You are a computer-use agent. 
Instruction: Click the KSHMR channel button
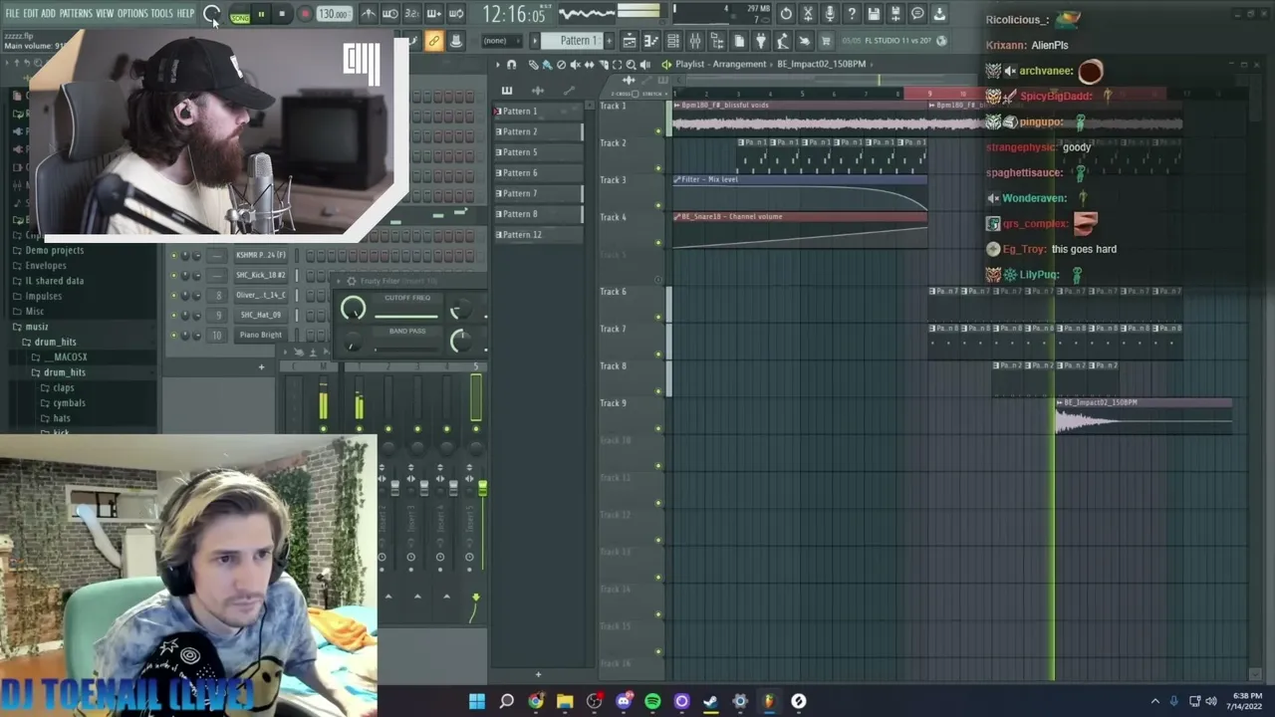tap(261, 255)
